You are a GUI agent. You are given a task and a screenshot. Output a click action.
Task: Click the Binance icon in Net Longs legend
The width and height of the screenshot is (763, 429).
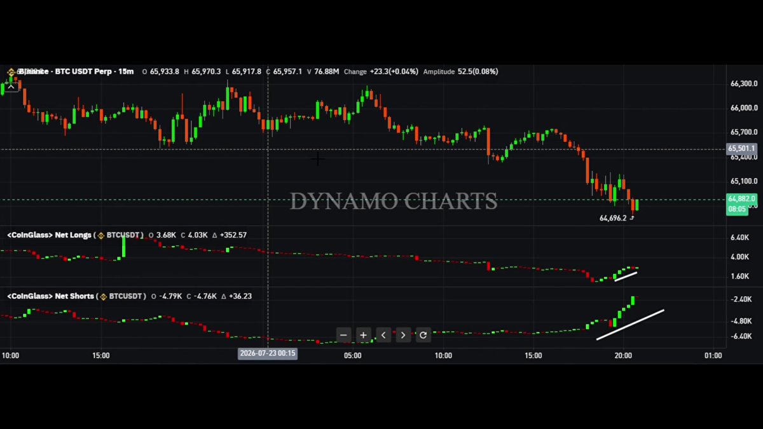[101, 235]
